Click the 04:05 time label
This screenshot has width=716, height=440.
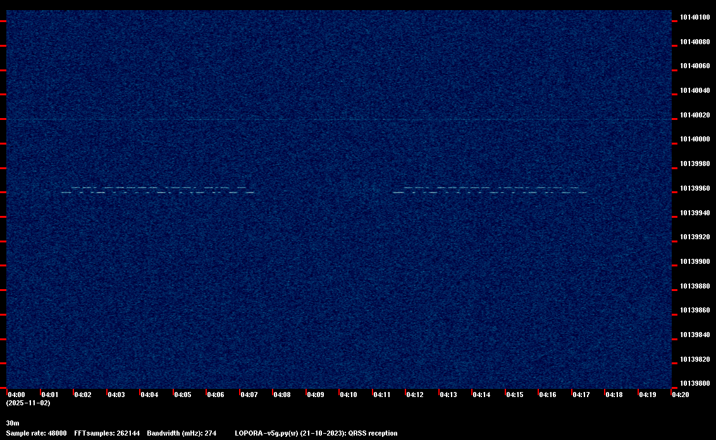183,395
